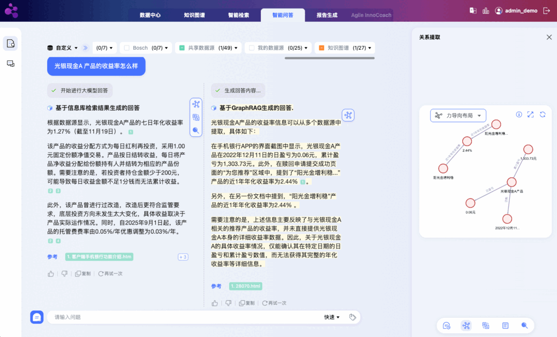Expand graph panel to fullscreen
Screen dimensions: 557x337
[x=530, y=114]
